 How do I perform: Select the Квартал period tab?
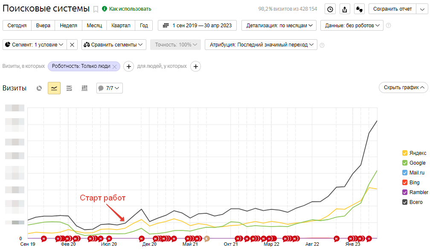[x=121, y=26]
